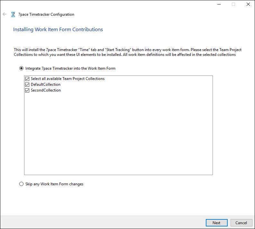Click the Installing Work Item Form Contributions heading

point(58,30)
